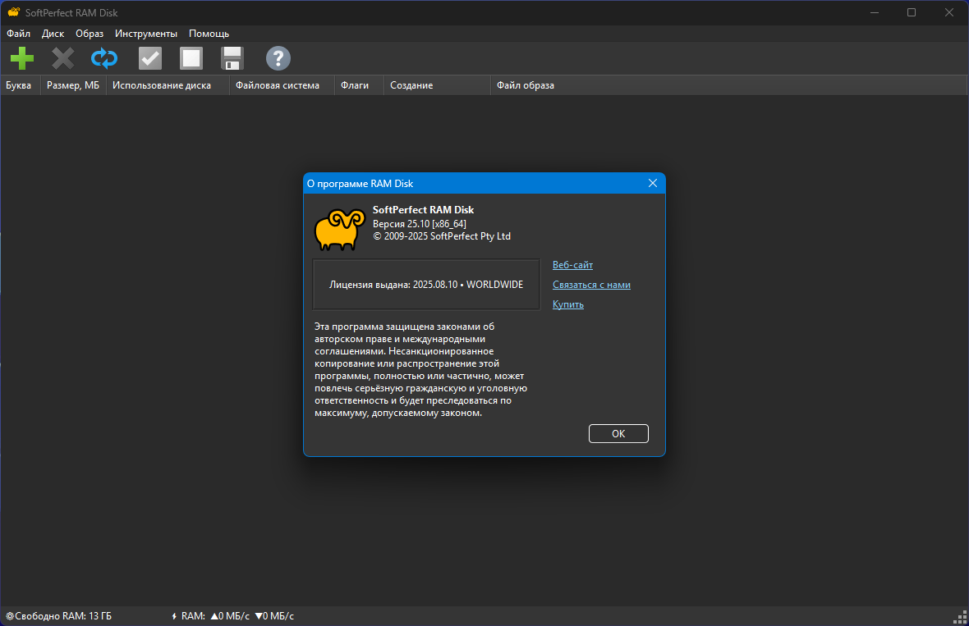
Task: Click the green plus Add Disk icon
Action: [x=22, y=58]
